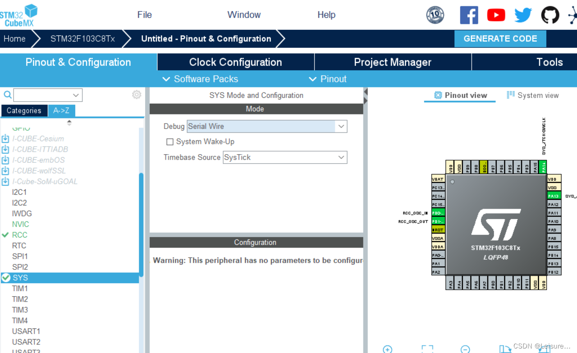Open the YouTube channel icon
Image resolution: width=577 pixels, height=353 pixels.
tap(496, 15)
